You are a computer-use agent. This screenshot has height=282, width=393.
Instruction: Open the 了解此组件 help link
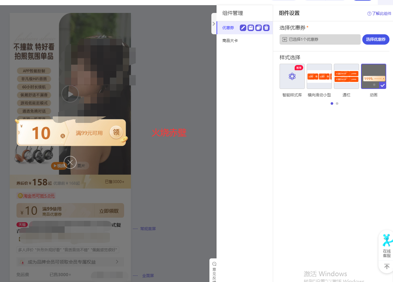click(379, 14)
